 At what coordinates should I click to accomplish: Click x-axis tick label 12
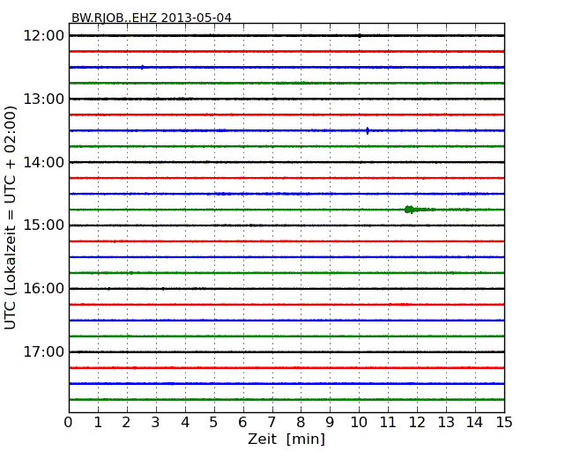[x=417, y=422]
